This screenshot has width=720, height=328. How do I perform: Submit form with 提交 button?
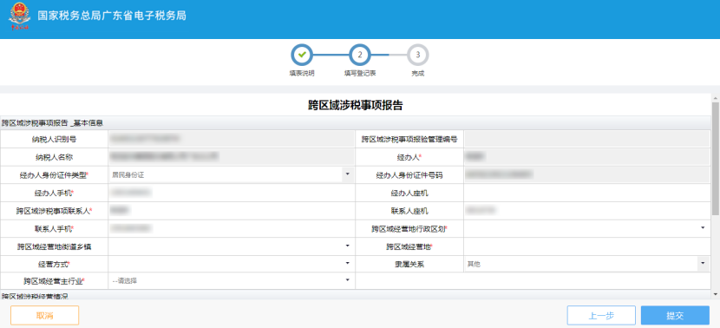675,316
